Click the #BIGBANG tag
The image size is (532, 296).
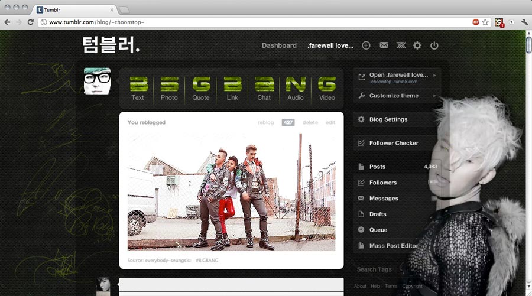(x=207, y=260)
